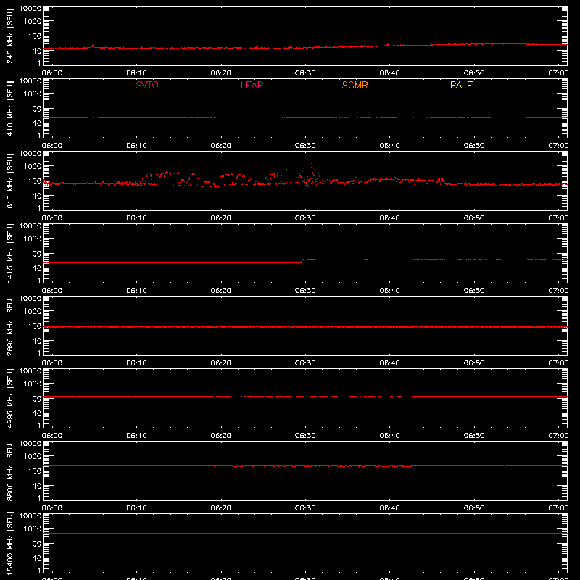Image resolution: width=580 pixels, height=580 pixels.
Task: Click the step jump in the 1415 MHz trace
Action: pos(302,261)
